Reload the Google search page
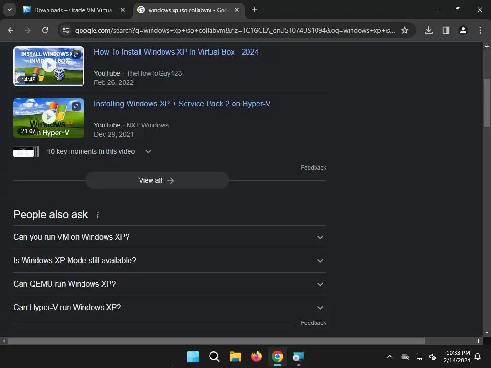Image resolution: width=491 pixels, height=368 pixels. [45, 30]
